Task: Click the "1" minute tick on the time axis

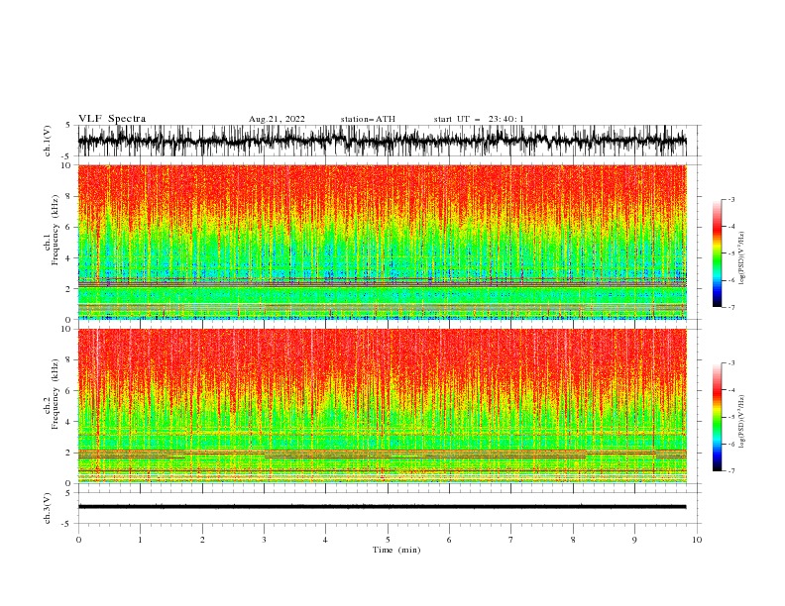Action: 140,540
